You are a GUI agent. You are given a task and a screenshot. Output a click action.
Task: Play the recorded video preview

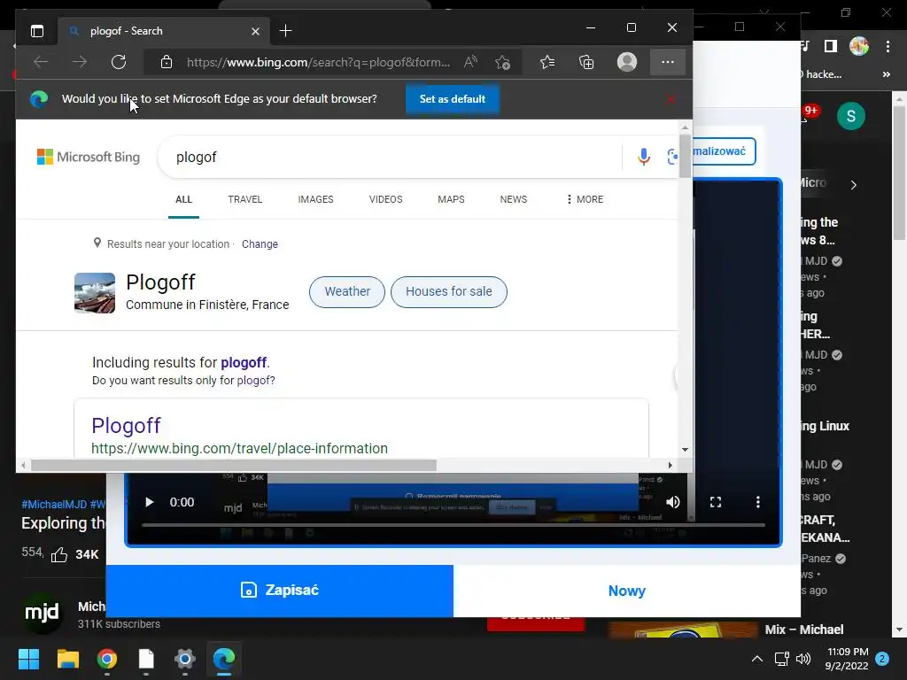(149, 502)
